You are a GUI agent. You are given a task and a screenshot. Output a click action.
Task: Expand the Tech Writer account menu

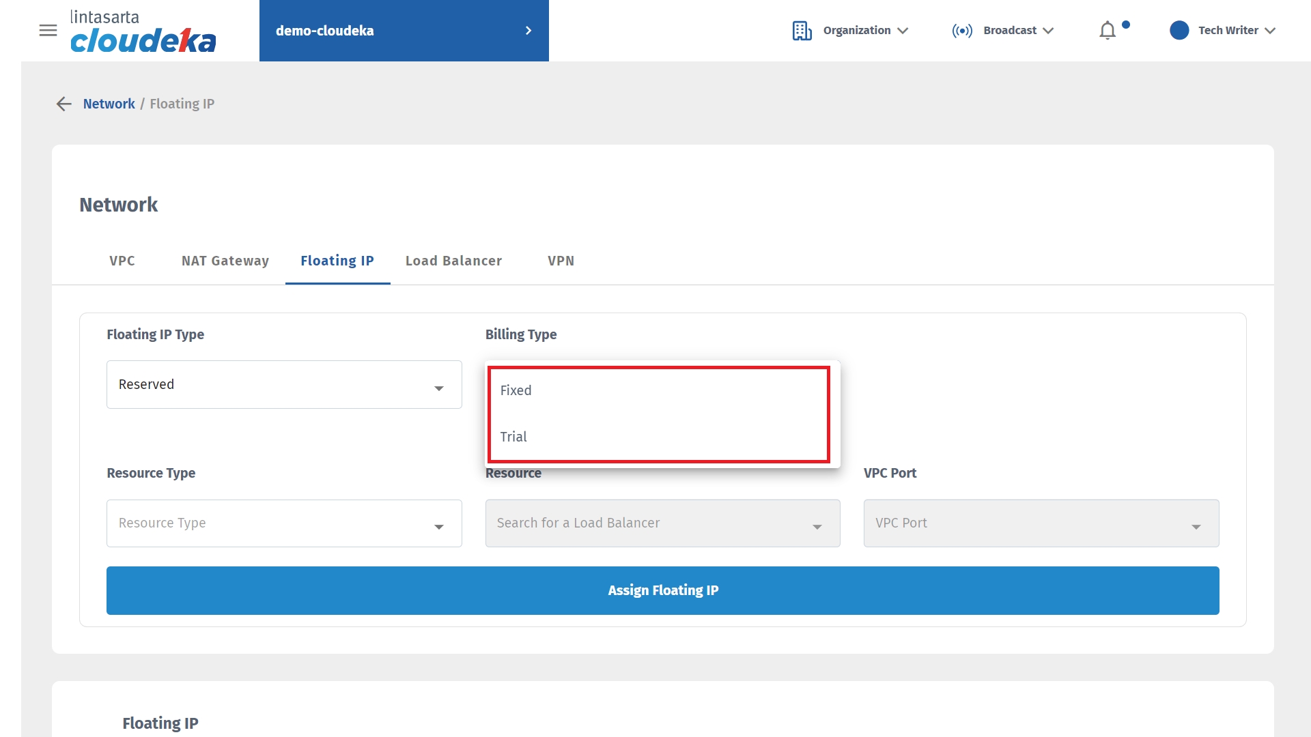[x=1269, y=31]
